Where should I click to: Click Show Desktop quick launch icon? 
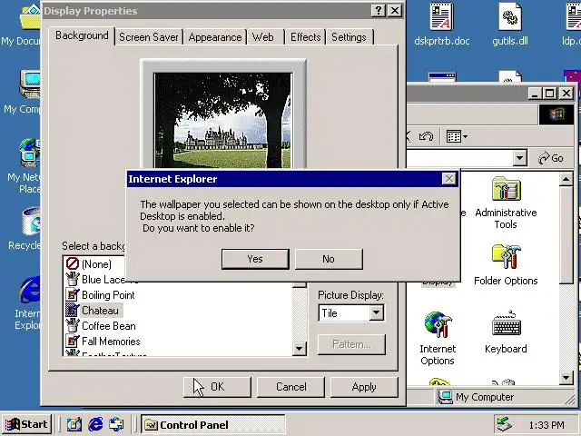74,424
